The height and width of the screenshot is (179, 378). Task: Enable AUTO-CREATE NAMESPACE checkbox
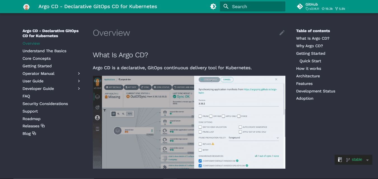[240, 127]
